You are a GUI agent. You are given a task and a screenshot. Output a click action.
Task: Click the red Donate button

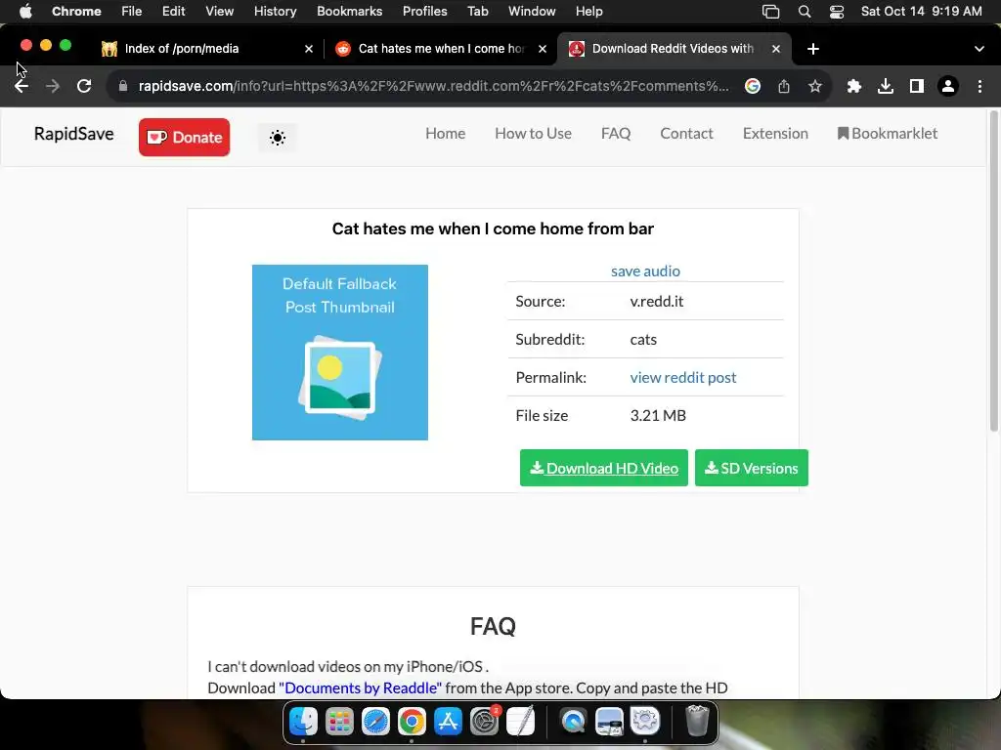(x=184, y=137)
